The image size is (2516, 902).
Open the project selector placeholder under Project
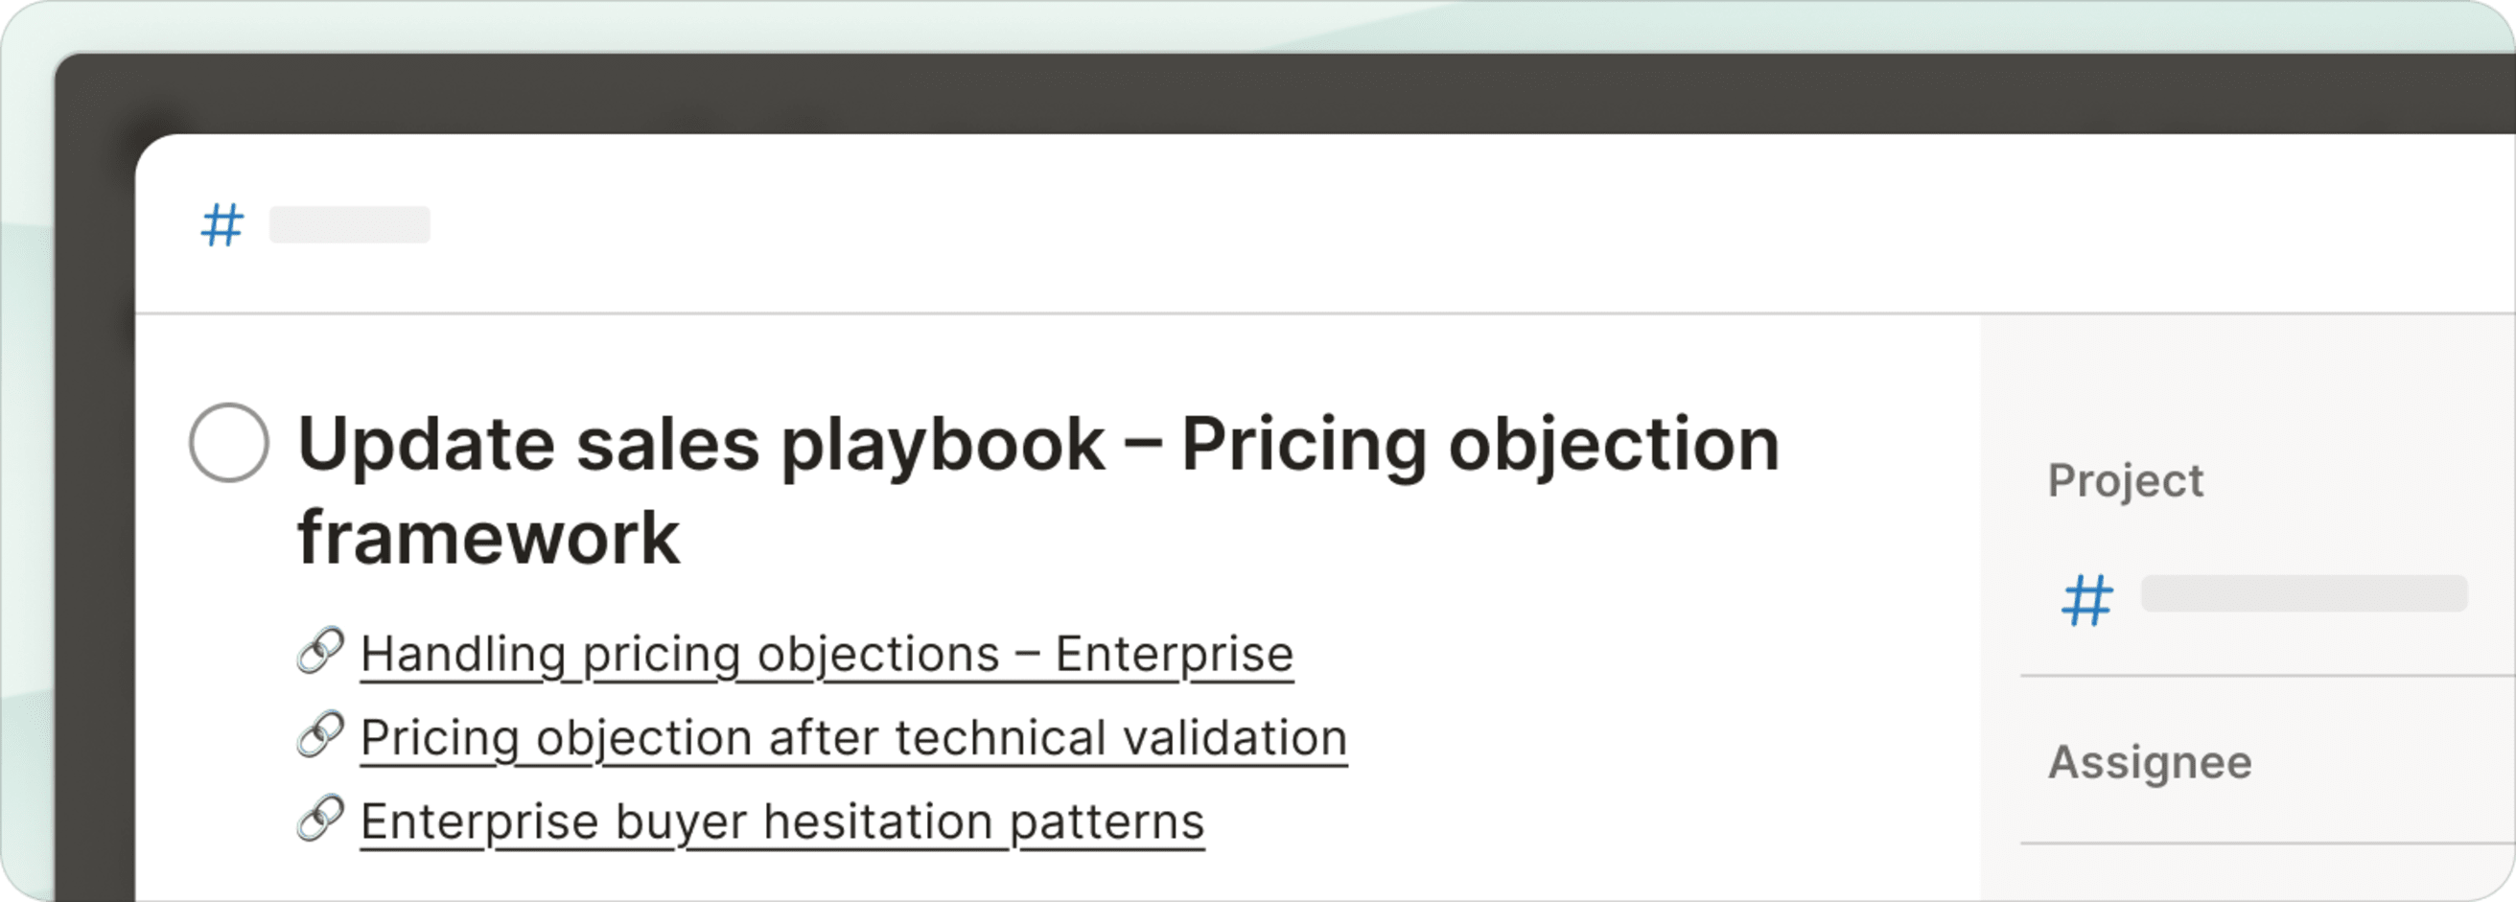tap(2304, 593)
